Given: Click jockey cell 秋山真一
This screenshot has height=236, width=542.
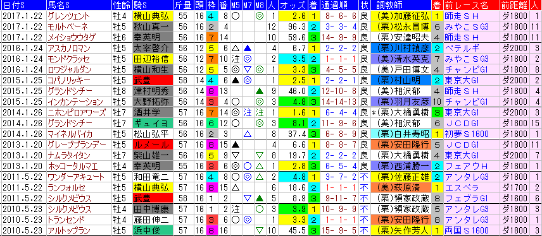Looking at the screenshot, I should [153, 26].
